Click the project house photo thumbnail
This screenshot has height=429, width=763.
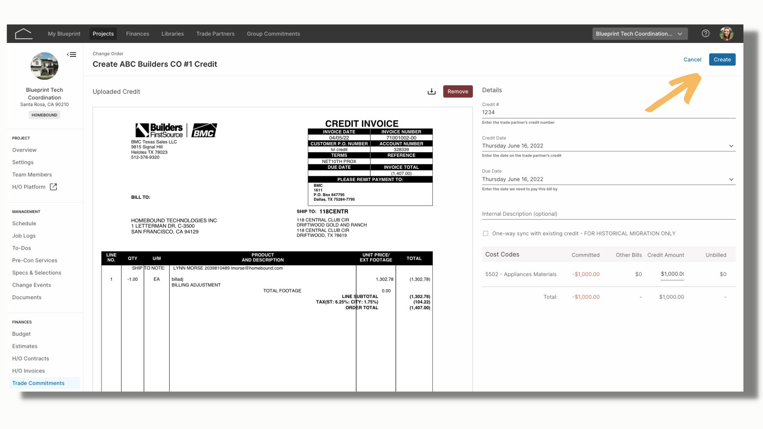(45, 66)
